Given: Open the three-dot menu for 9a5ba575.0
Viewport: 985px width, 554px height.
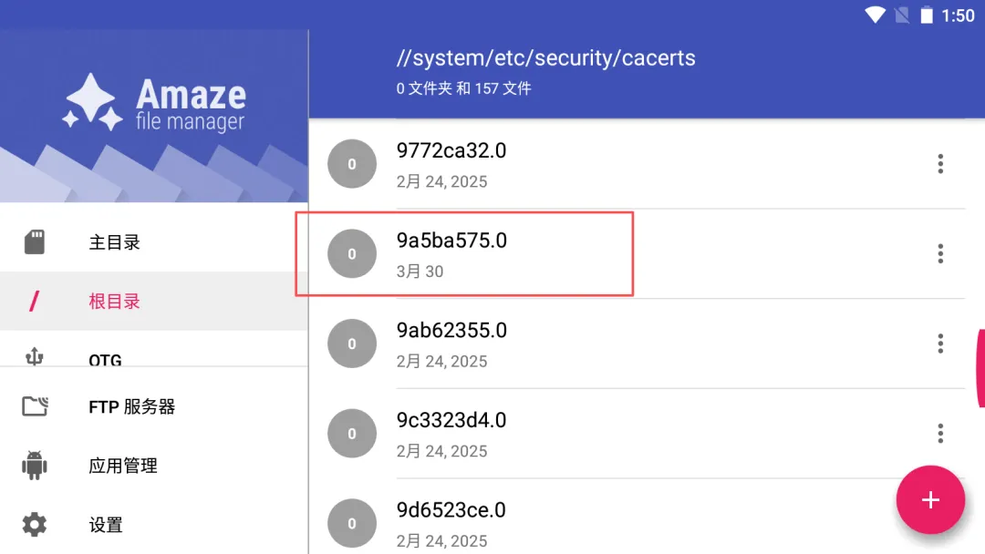Looking at the screenshot, I should (x=940, y=253).
